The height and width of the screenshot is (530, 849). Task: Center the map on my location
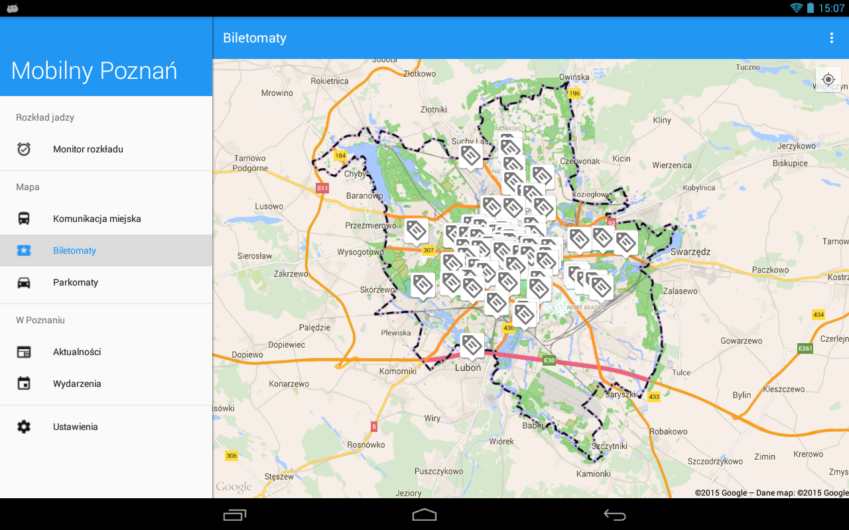[828, 79]
